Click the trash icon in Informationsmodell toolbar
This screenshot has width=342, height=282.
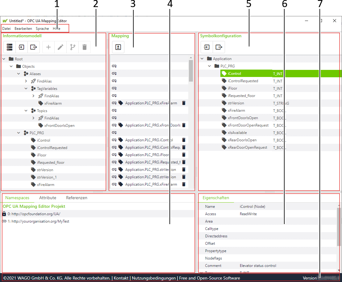[85, 47]
